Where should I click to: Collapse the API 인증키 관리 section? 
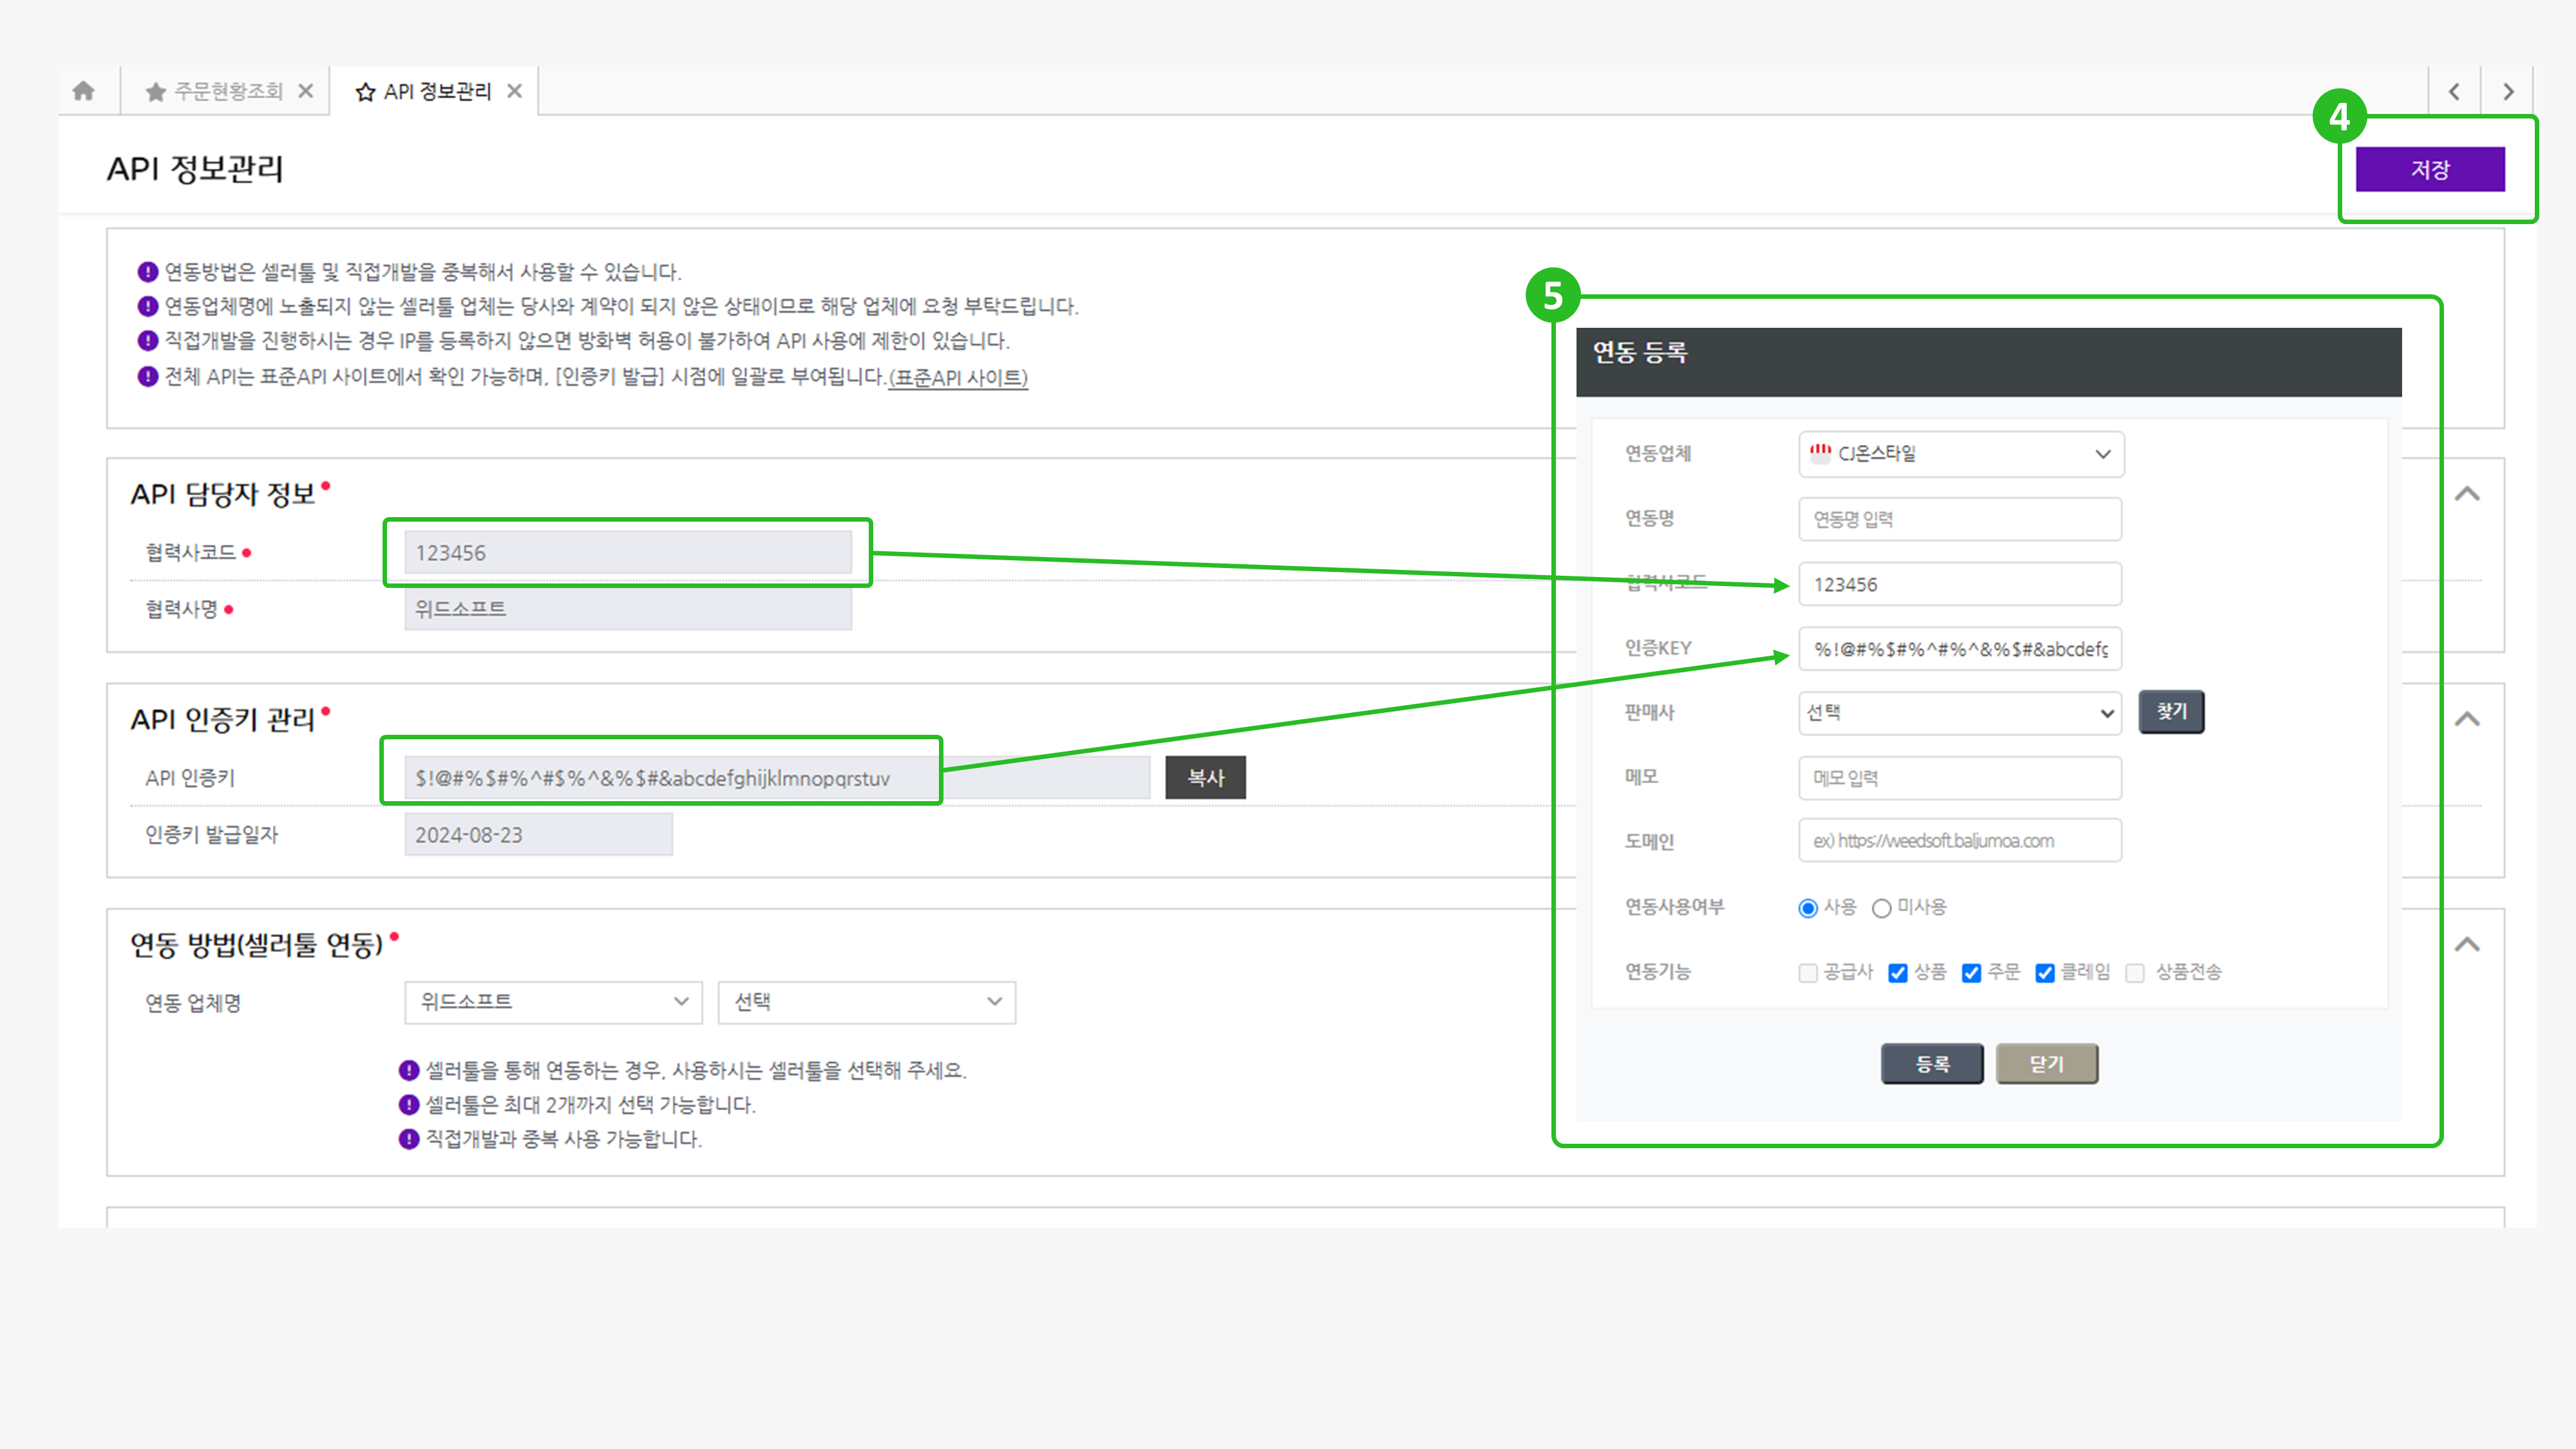point(2467,719)
